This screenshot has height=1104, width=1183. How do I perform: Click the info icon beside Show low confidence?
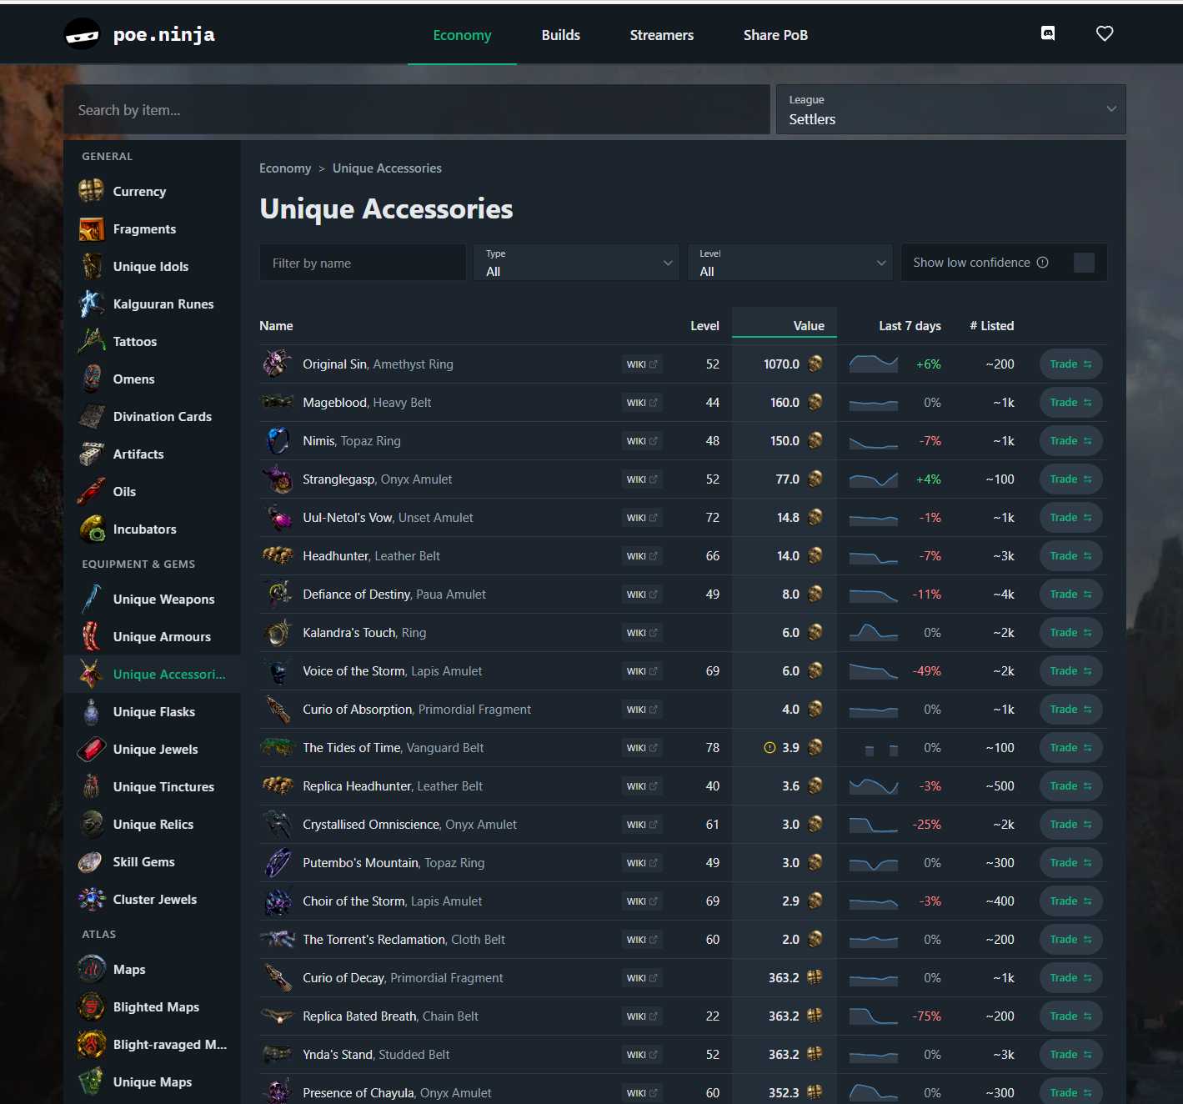click(x=1042, y=263)
